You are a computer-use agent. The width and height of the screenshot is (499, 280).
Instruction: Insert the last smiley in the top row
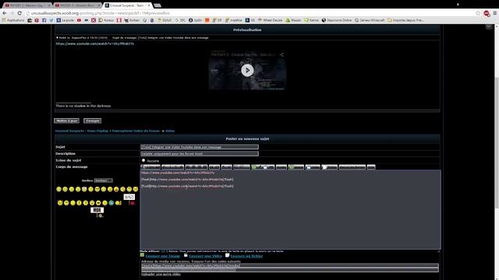point(136,189)
